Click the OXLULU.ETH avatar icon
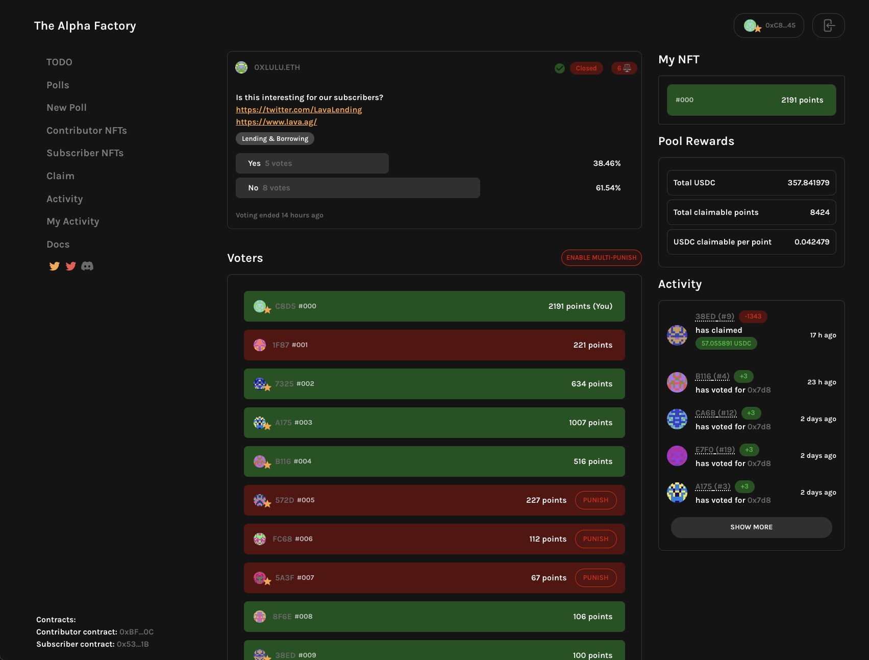The width and height of the screenshot is (869, 660). pyautogui.click(x=241, y=67)
